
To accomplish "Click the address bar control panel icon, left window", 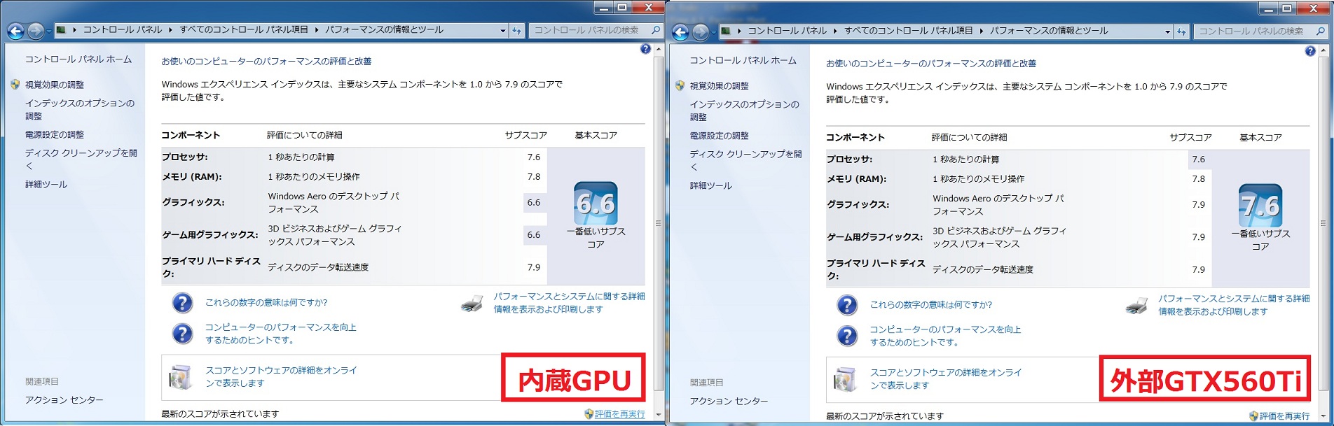I will [61, 30].
